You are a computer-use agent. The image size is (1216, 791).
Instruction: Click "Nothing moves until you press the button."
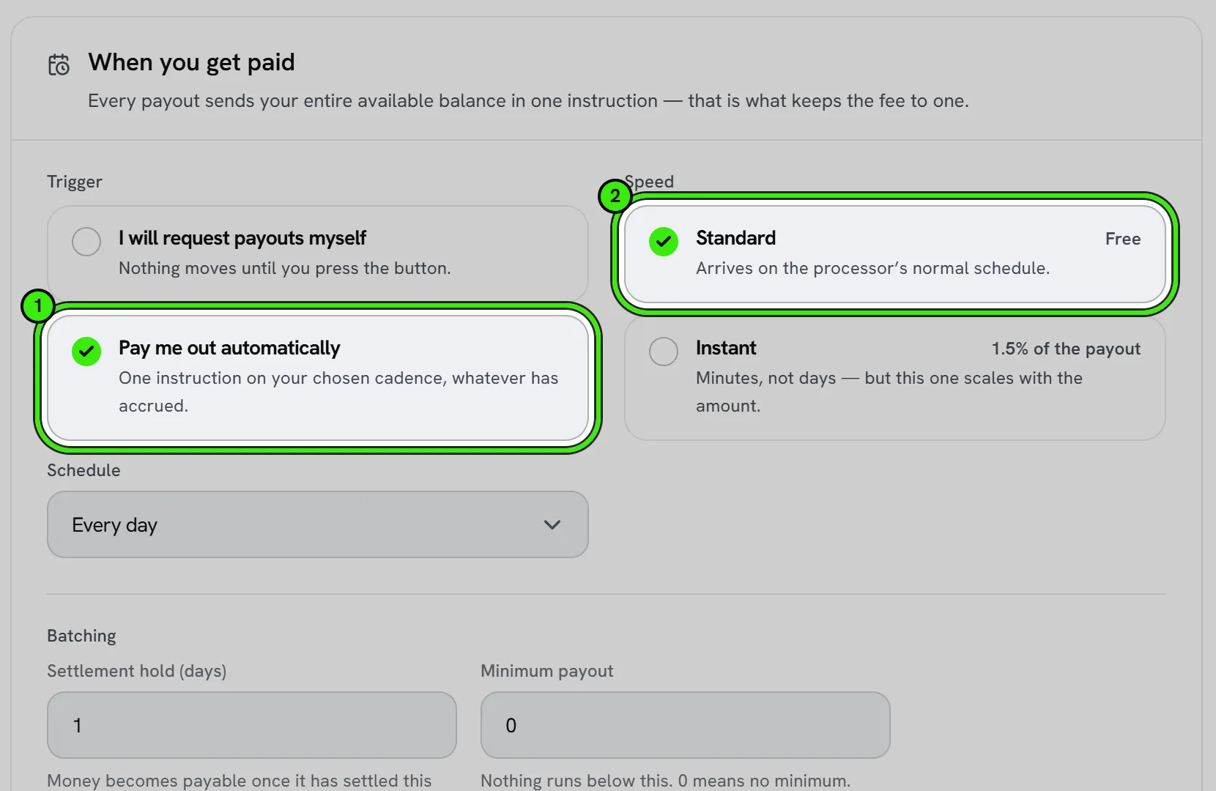click(x=285, y=268)
